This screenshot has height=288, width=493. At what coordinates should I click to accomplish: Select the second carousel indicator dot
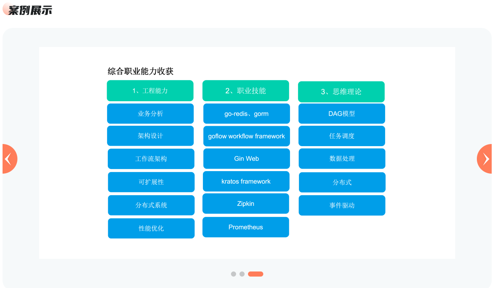pos(242,274)
